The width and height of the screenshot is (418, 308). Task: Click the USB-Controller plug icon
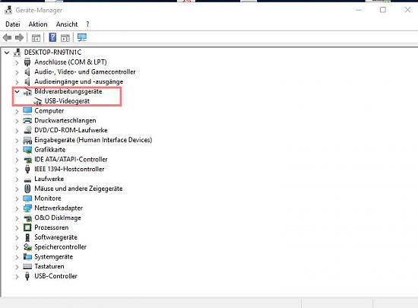coord(27,276)
